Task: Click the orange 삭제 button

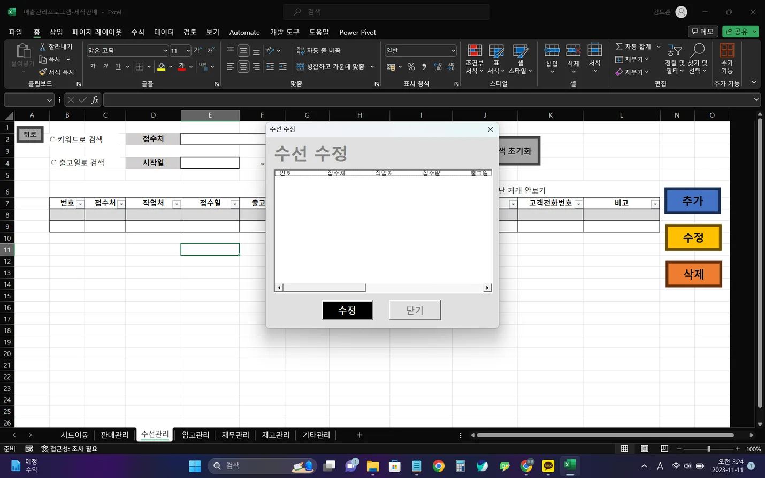Action: point(694,274)
